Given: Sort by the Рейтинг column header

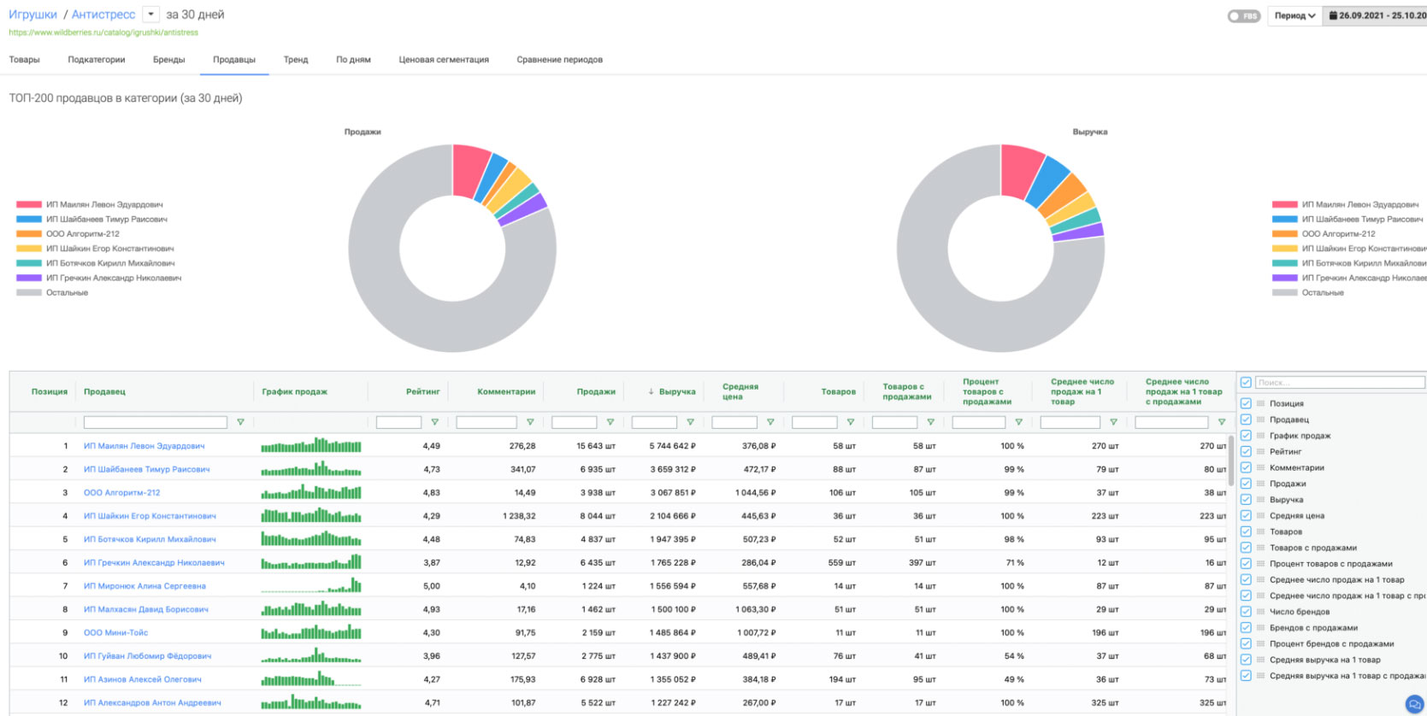Looking at the screenshot, I should point(422,391).
